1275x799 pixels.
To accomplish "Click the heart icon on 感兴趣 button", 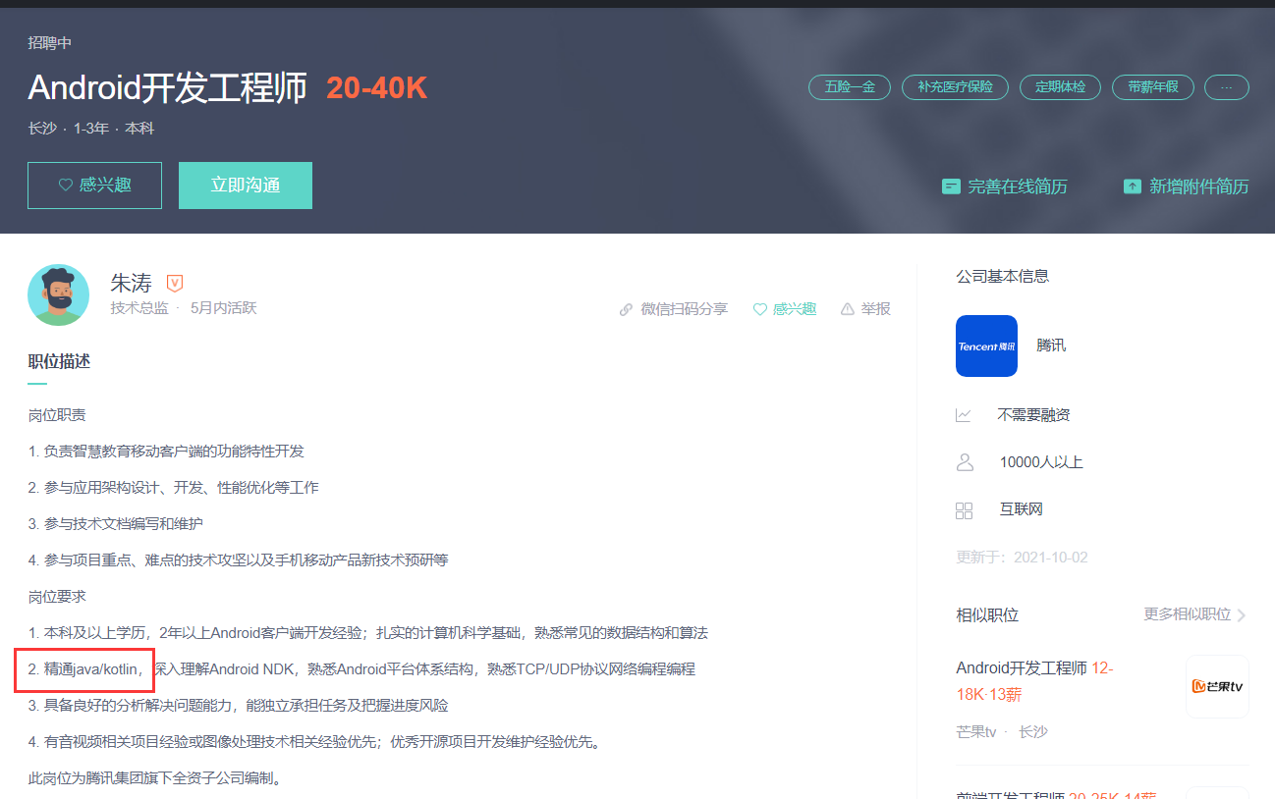I will click(x=66, y=185).
